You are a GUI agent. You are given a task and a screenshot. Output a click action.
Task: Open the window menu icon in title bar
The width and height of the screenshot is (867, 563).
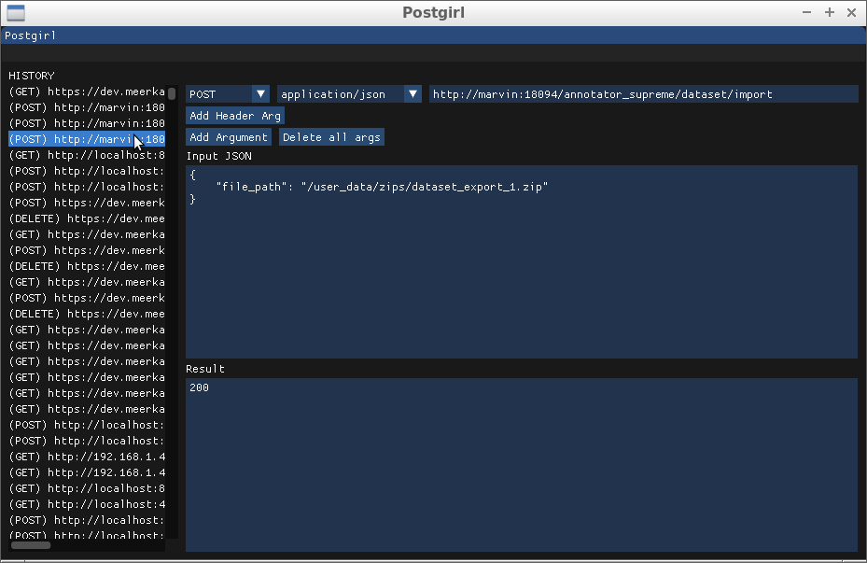[x=16, y=12]
